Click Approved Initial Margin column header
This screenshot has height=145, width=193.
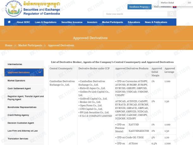click(x=157, y=72)
